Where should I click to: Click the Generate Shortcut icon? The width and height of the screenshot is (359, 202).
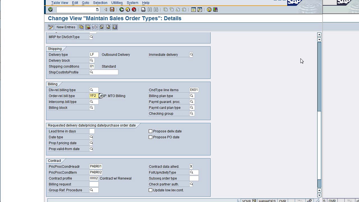tap(200, 10)
